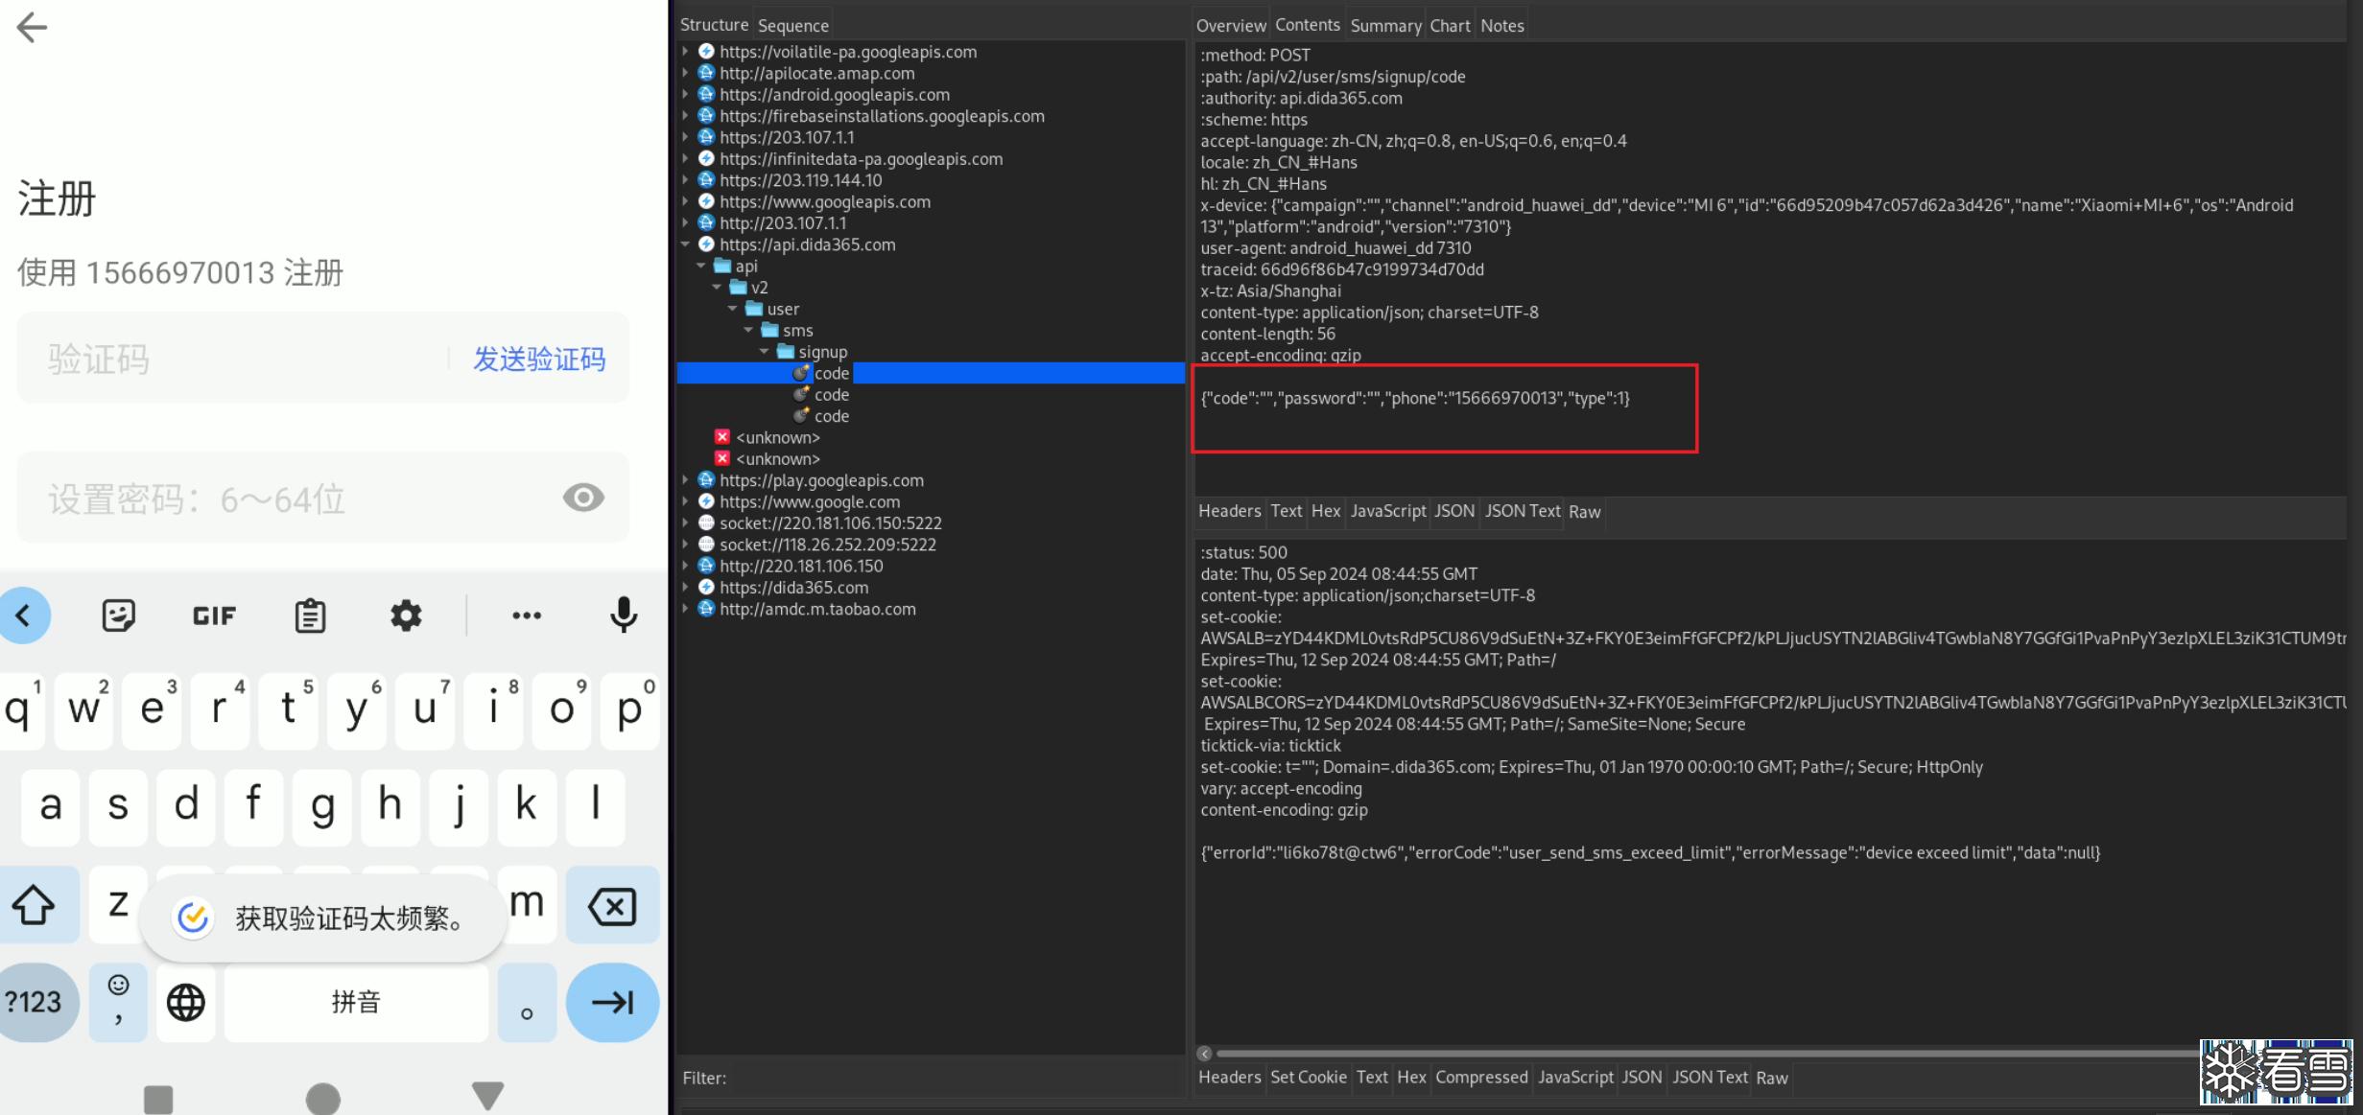Click the response JSON Text view tab
Viewport: 2363px width, 1115px height.
[x=1710, y=1078]
